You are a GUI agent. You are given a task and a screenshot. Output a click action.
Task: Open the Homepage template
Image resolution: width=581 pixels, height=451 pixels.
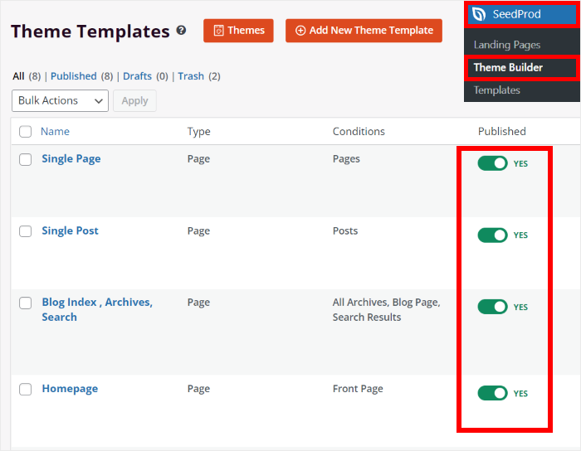70,389
